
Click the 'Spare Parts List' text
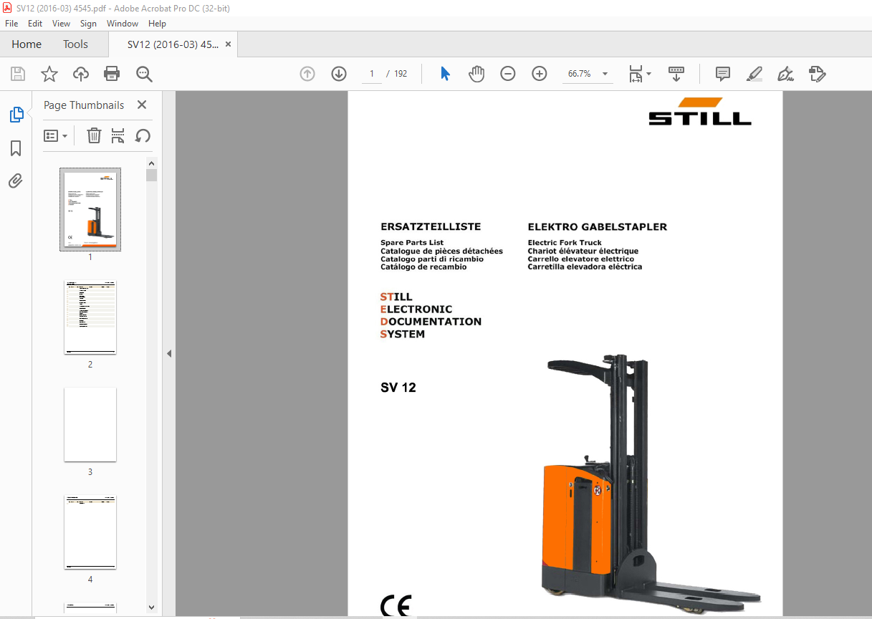pyautogui.click(x=412, y=243)
